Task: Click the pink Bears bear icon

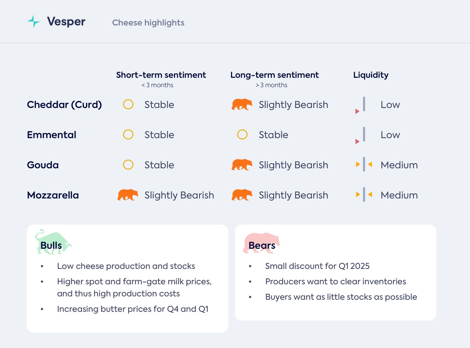Action: (x=261, y=243)
